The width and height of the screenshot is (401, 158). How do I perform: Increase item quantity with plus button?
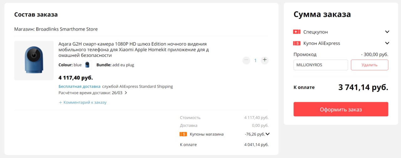coord(265,60)
